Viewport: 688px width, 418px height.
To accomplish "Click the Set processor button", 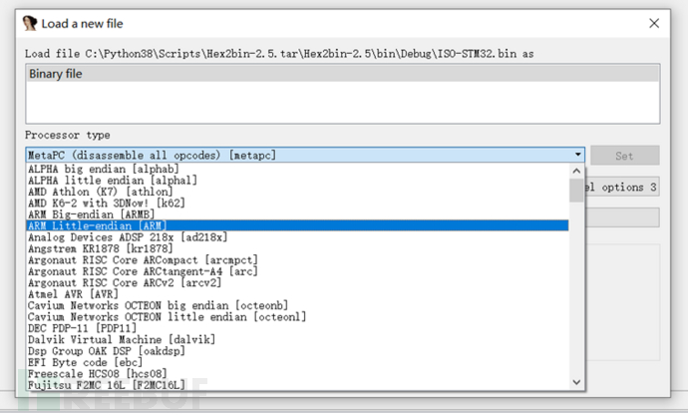I will (x=624, y=156).
